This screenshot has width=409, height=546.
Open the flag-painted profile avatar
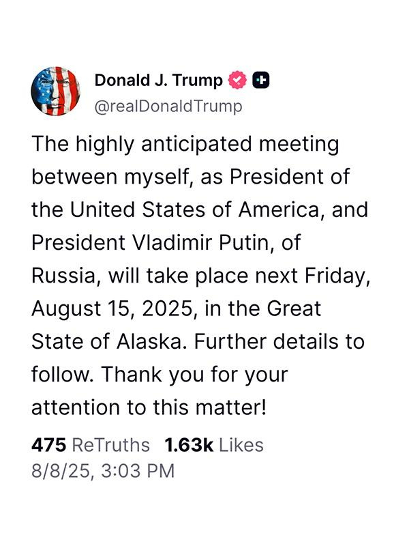click(55, 91)
